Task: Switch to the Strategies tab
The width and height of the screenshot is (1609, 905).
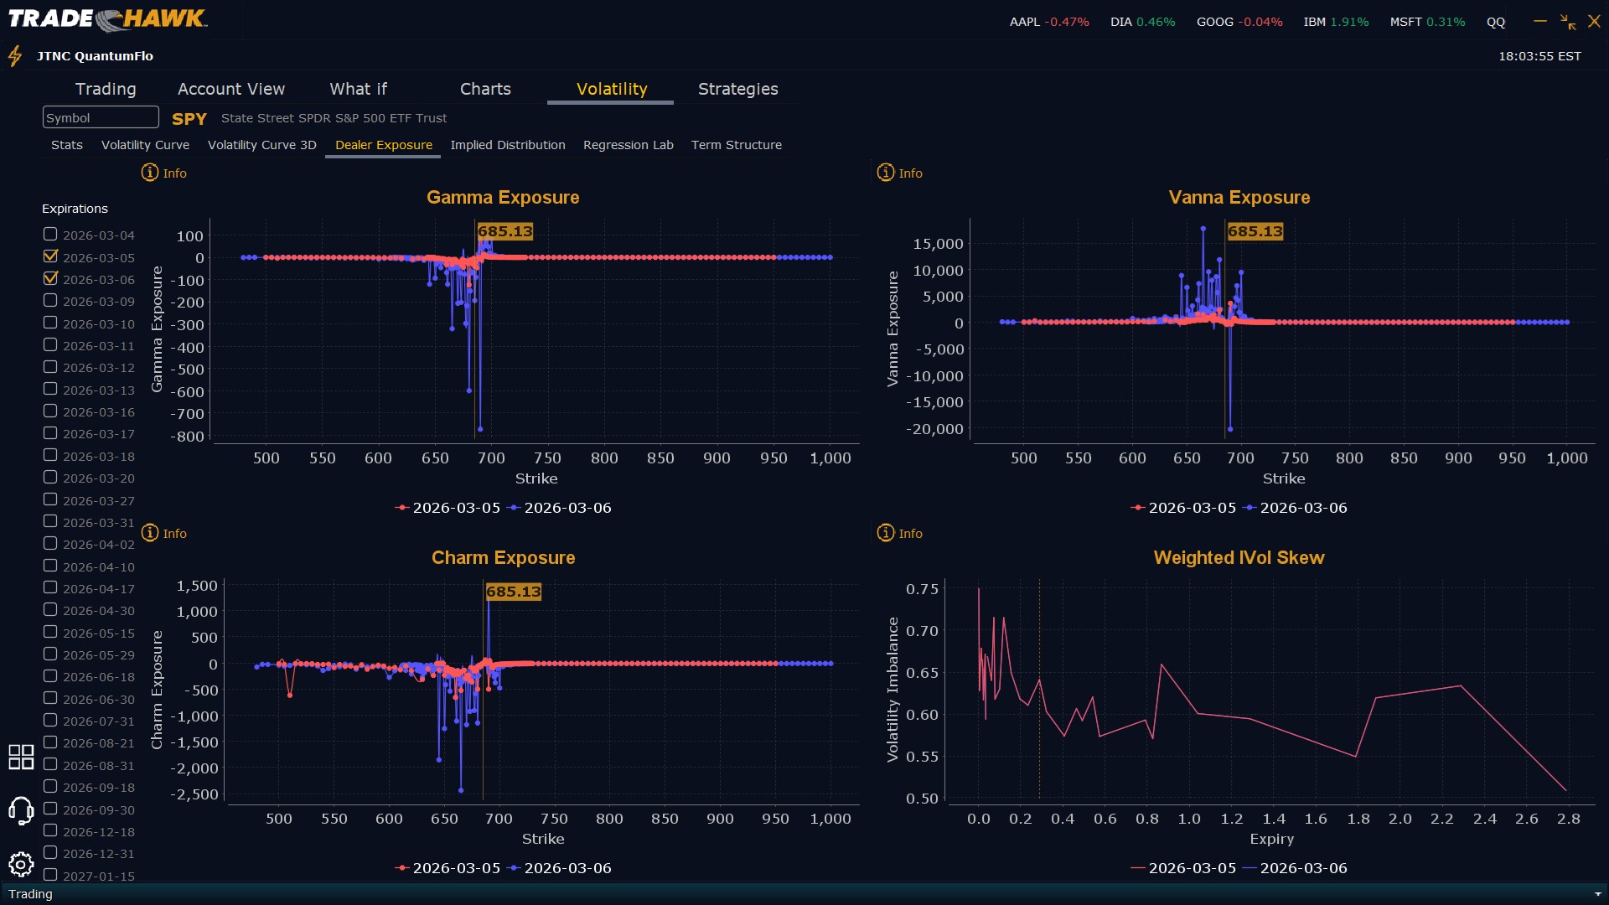Action: (x=737, y=89)
